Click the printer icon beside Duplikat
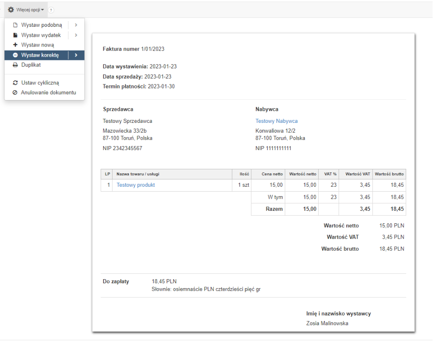The width and height of the screenshot is (433, 344). [x=15, y=65]
